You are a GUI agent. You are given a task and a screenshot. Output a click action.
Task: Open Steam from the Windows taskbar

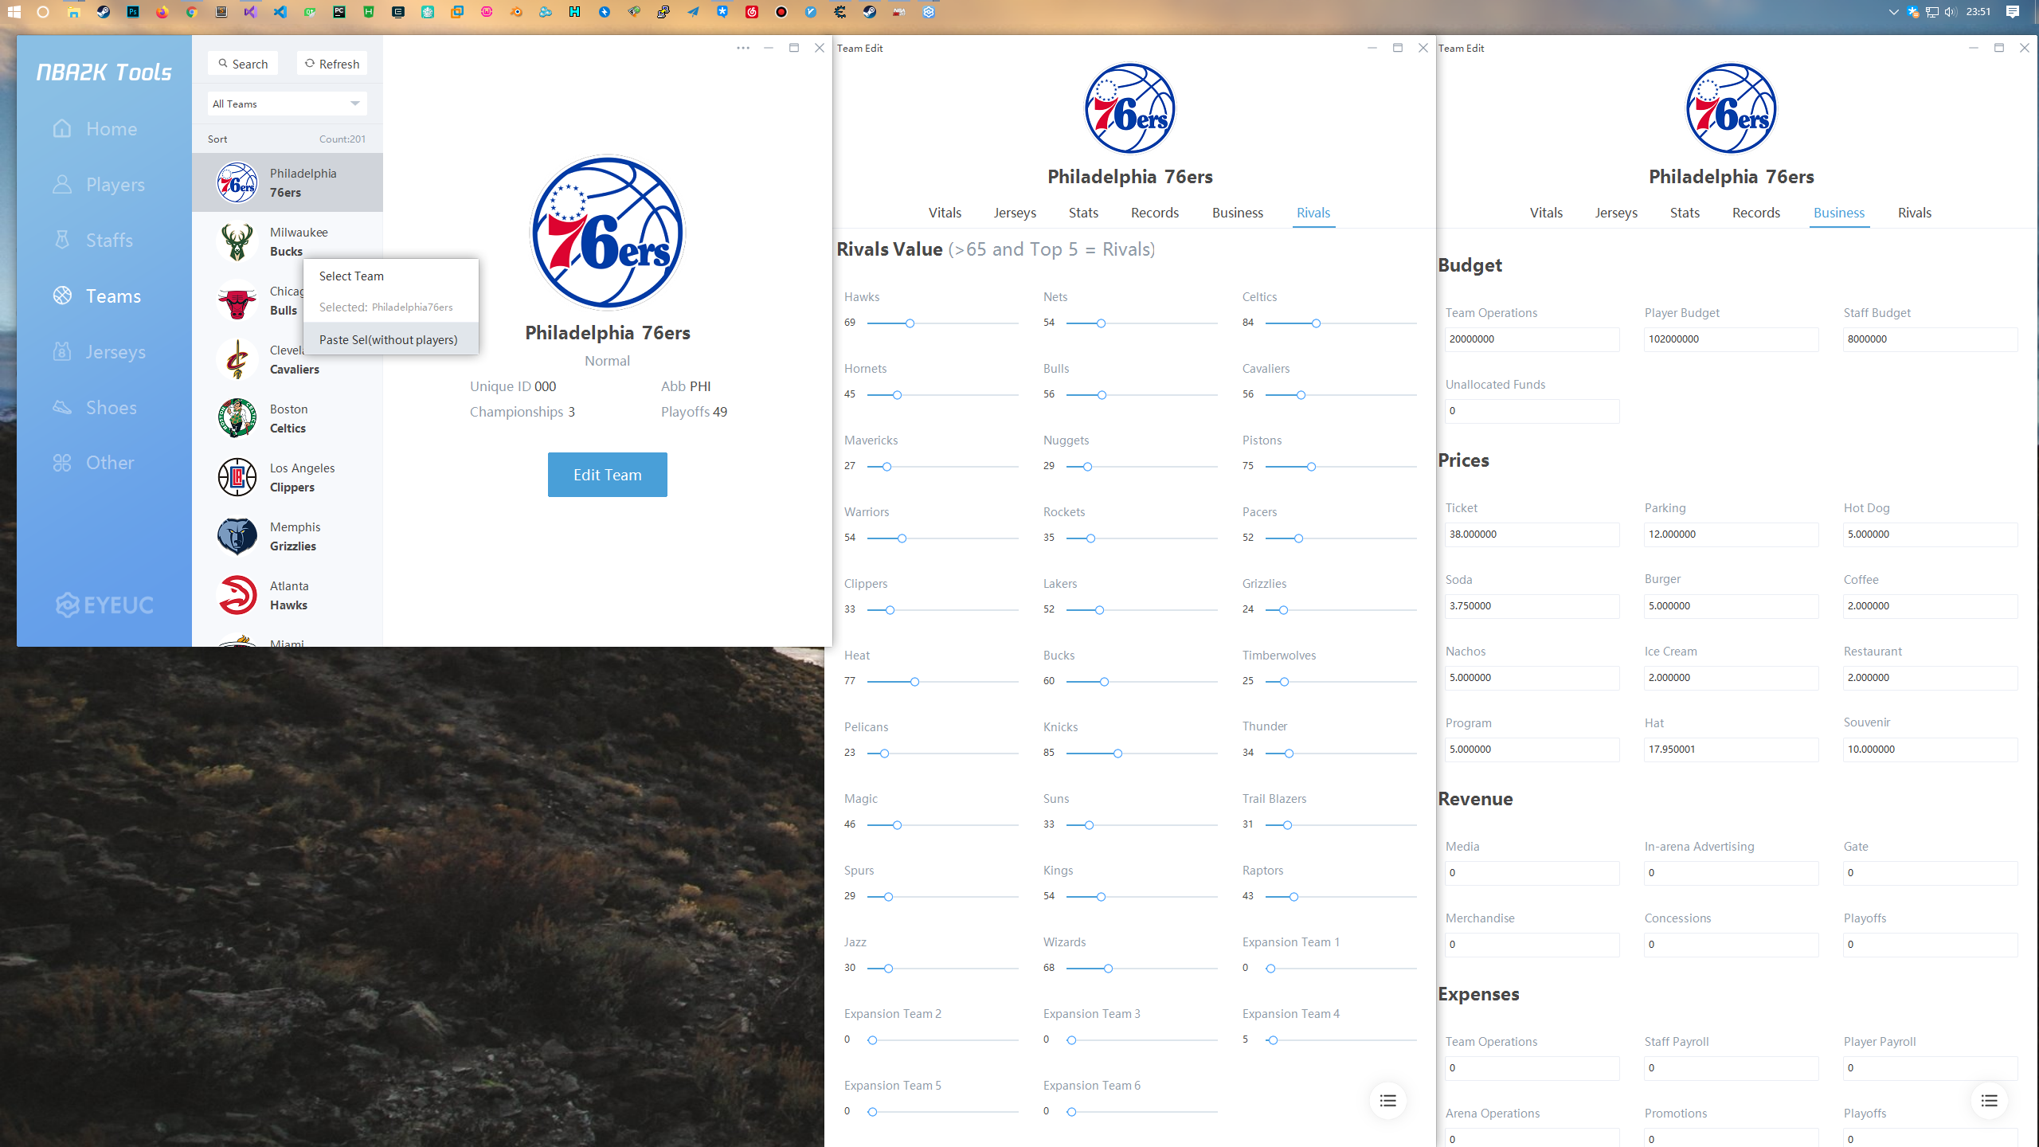104,12
